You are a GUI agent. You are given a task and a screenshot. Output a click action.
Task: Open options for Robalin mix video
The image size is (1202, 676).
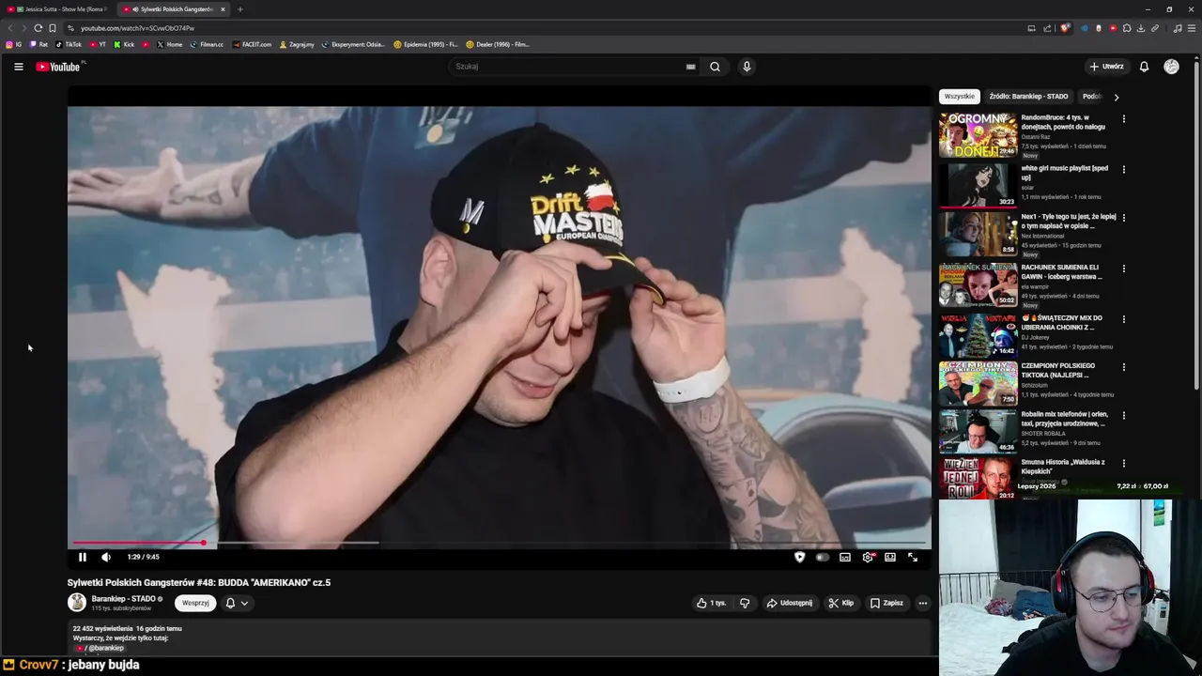pos(1123,415)
